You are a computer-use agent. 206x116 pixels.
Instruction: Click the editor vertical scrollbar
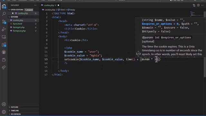pos(205,44)
